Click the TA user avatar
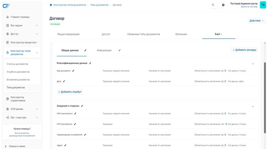 click(x=263, y=5)
